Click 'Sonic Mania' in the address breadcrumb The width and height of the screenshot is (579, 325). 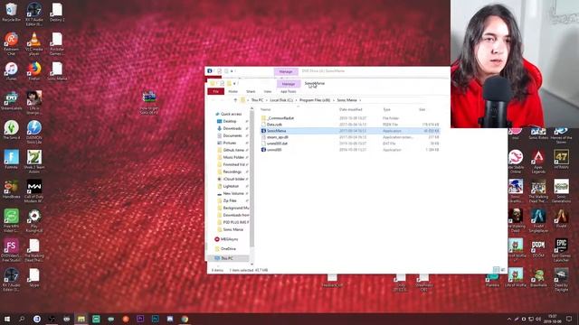[x=346, y=100]
